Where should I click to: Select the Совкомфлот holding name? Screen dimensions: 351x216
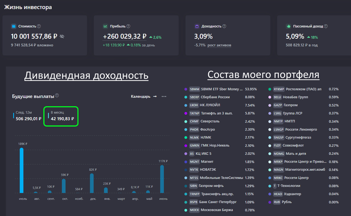click(x=293, y=146)
